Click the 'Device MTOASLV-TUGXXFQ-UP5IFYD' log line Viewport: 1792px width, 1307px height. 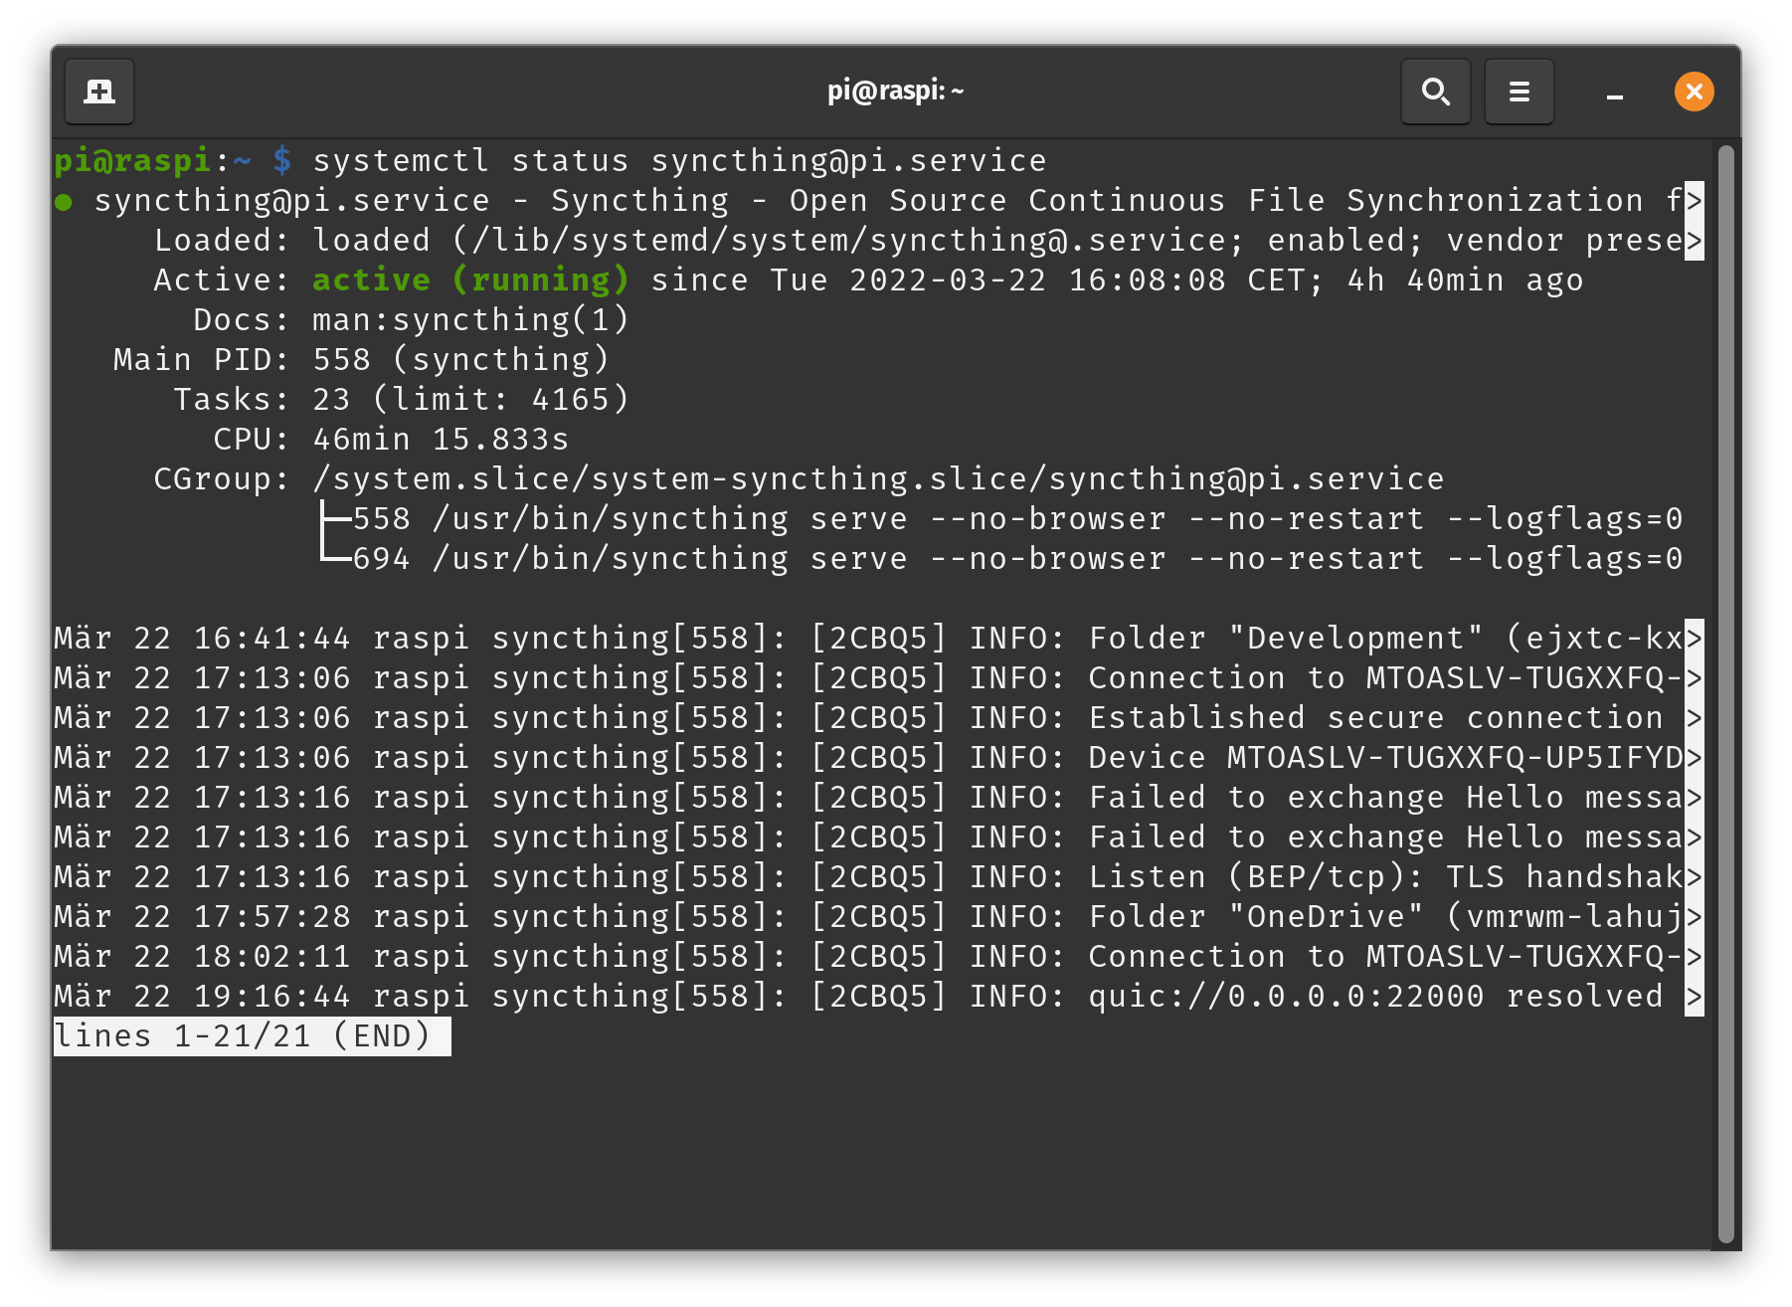point(878,757)
